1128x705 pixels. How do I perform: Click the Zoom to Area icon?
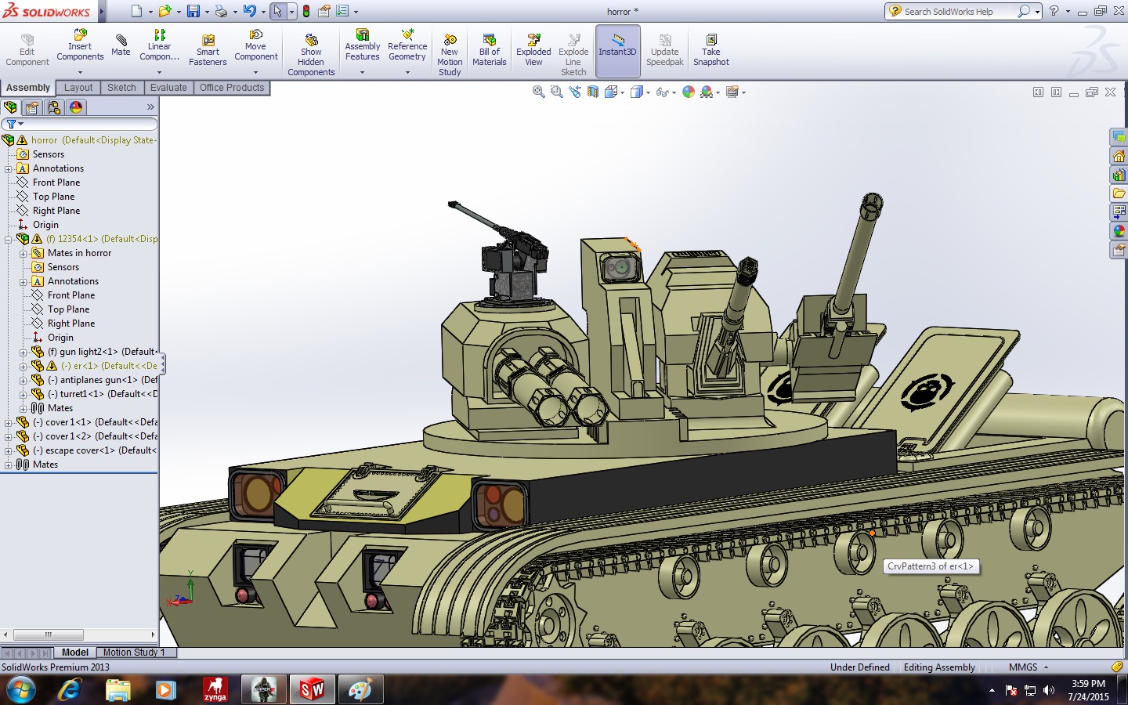(556, 92)
